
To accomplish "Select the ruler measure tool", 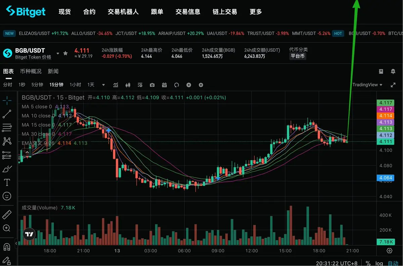I will pos(7,214).
